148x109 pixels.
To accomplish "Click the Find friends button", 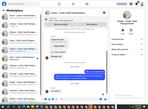I will (x=122, y=4).
